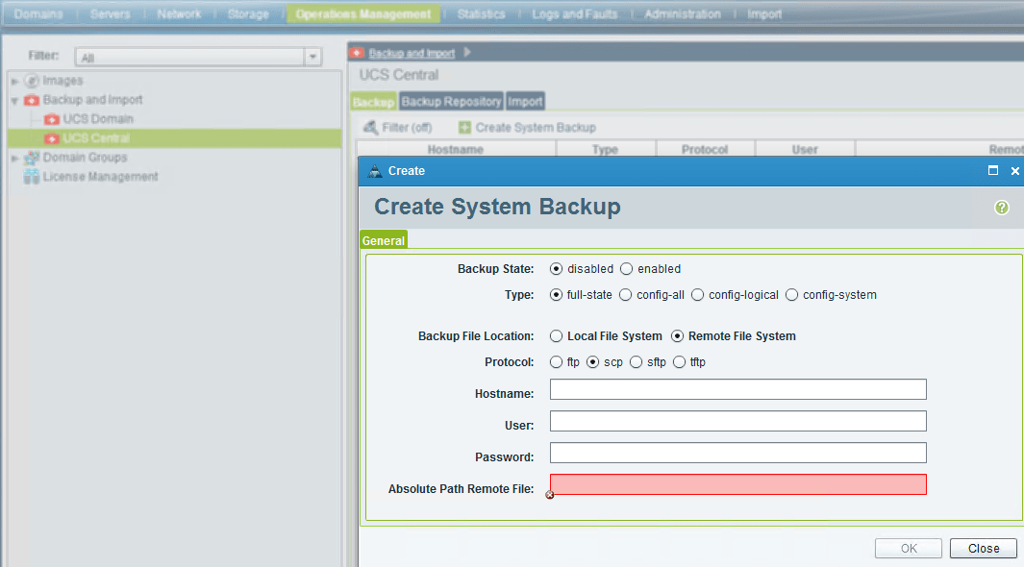Open the Servers menu
Image resolution: width=1024 pixels, height=567 pixels.
pos(110,13)
